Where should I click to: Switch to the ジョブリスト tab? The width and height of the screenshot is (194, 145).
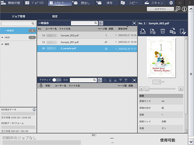36,3
